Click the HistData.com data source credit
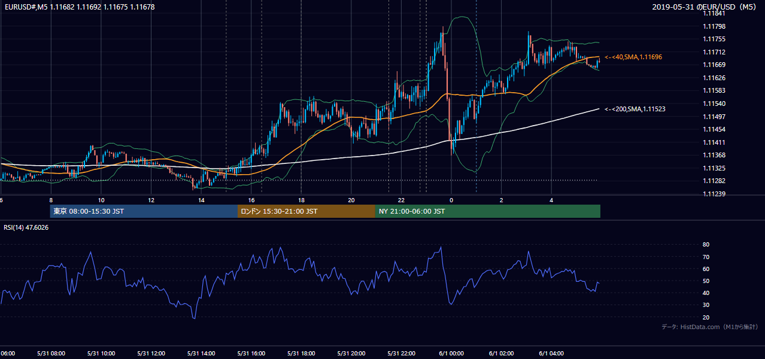The height and width of the screenshot is (359, 765). click(x=709, y=327)
